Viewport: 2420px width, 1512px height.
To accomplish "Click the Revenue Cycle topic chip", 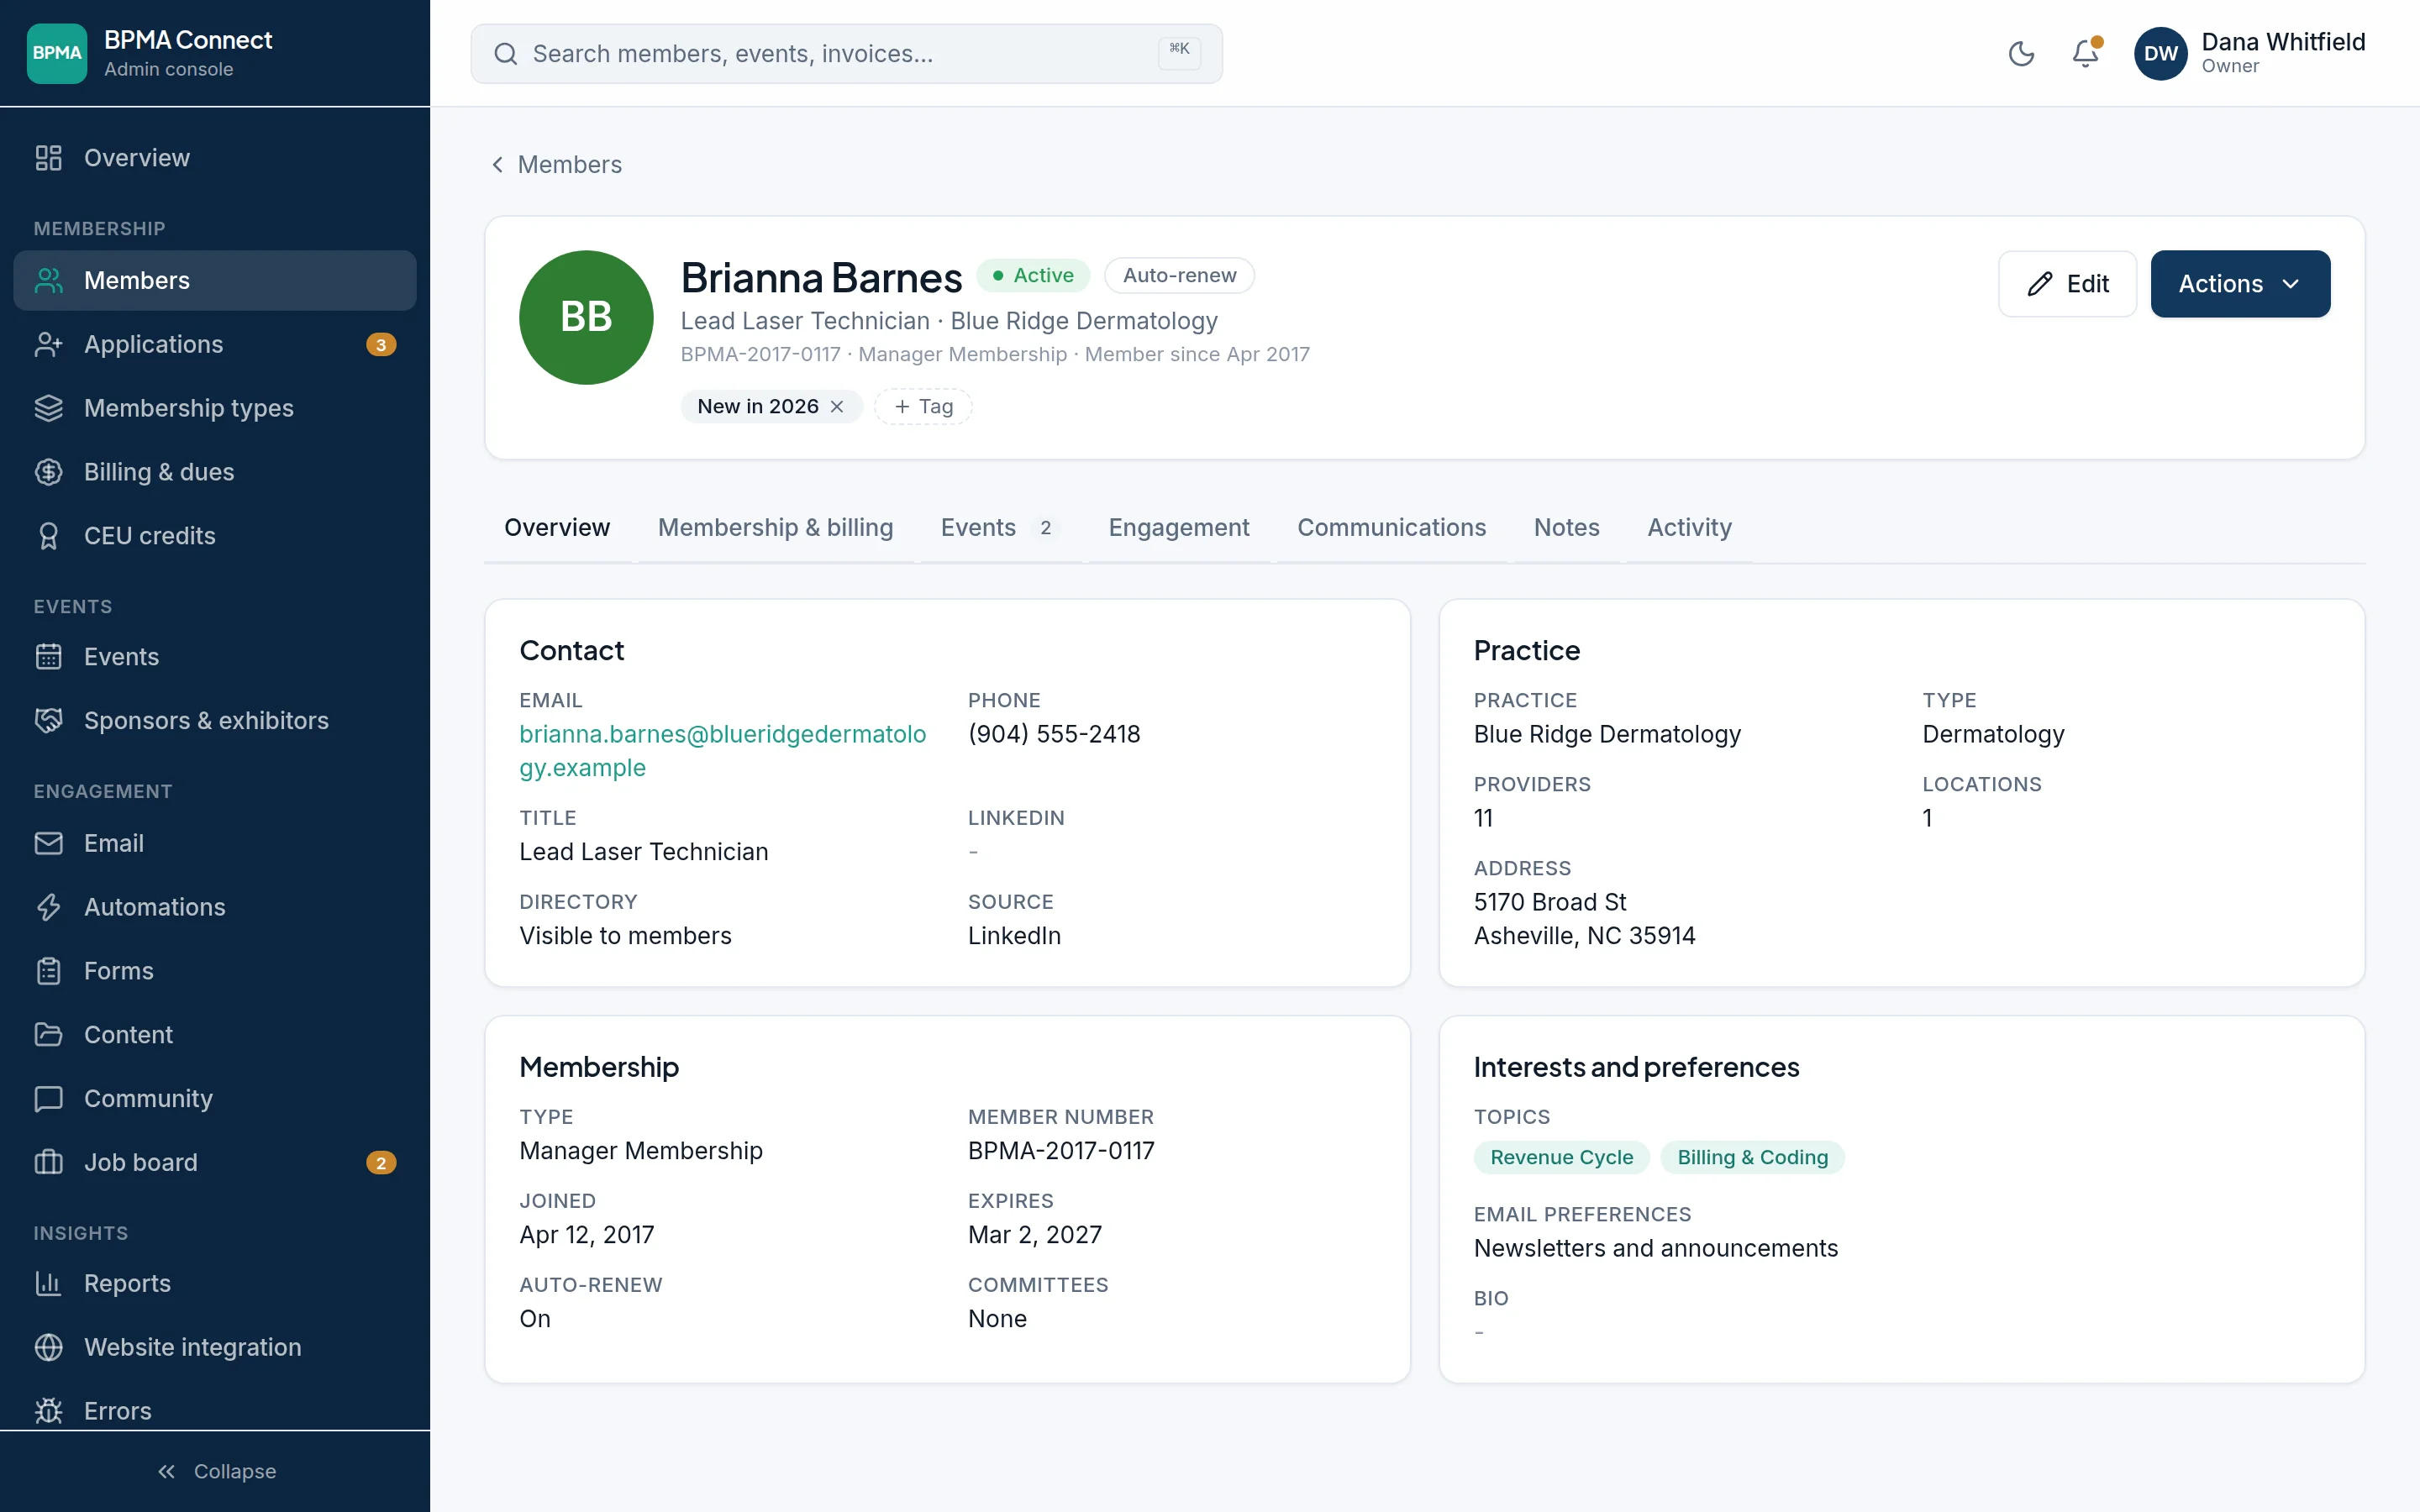I will (1561, 1158).
